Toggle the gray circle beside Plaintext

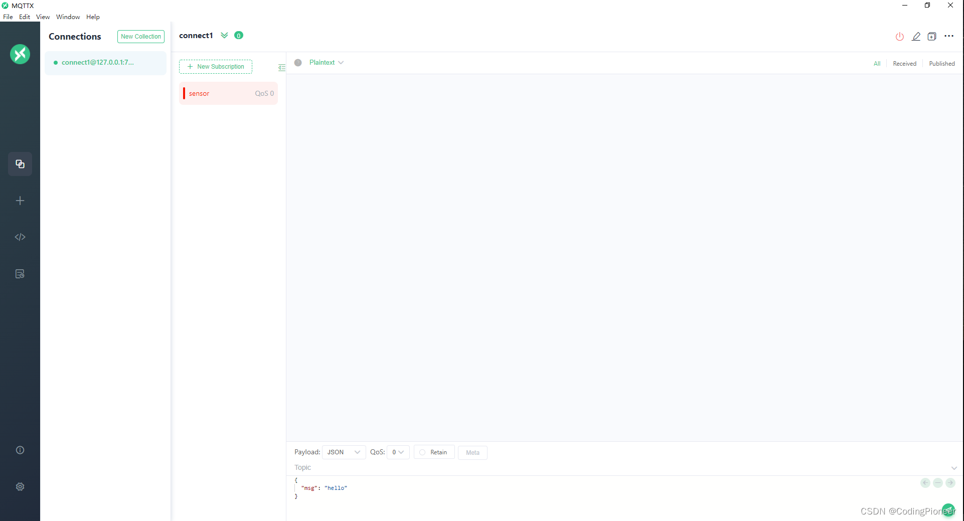coord(298,63)
